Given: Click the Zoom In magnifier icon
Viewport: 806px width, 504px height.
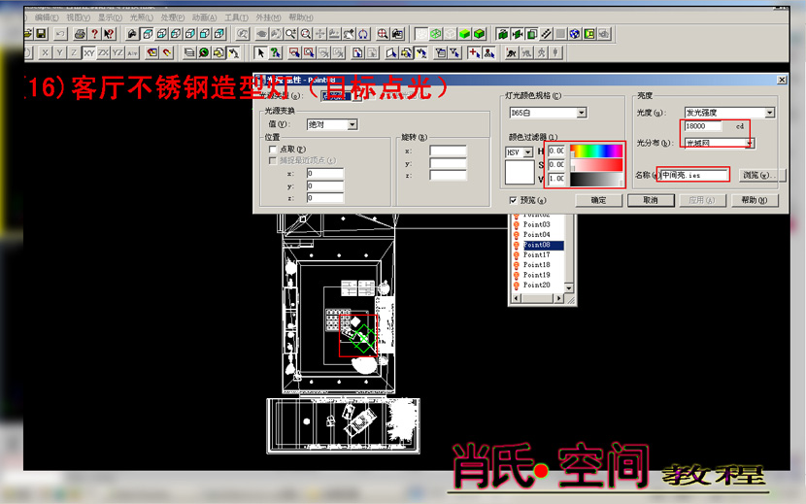Looking at the screenshot, I should 291,34.
